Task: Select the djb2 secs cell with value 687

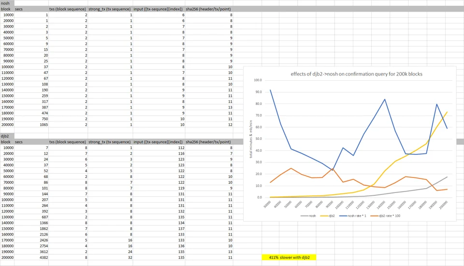Action: [x=31, y=217]
